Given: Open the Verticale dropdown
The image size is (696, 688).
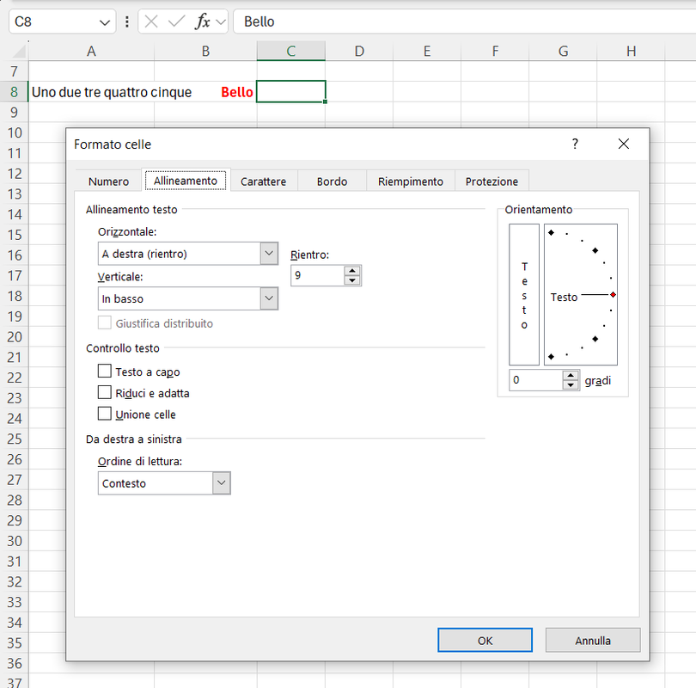Looking at the screenshot, I should (269, 298).
